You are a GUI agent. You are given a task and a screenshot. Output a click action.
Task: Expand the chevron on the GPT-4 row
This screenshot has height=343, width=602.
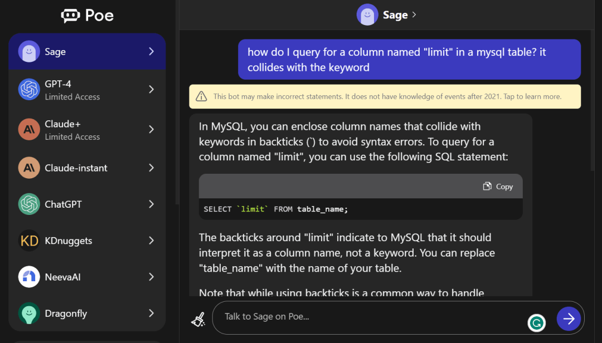[151, 90]
